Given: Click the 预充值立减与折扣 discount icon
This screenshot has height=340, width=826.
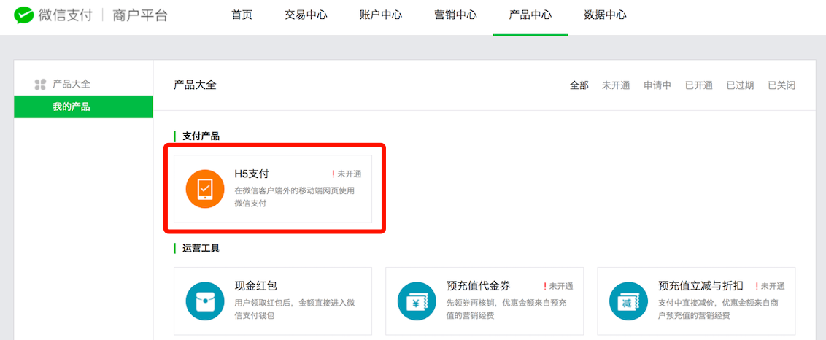Looking at the screenshot, I should 629,301.
